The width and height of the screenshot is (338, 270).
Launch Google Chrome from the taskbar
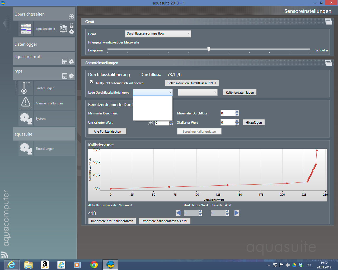94,264
